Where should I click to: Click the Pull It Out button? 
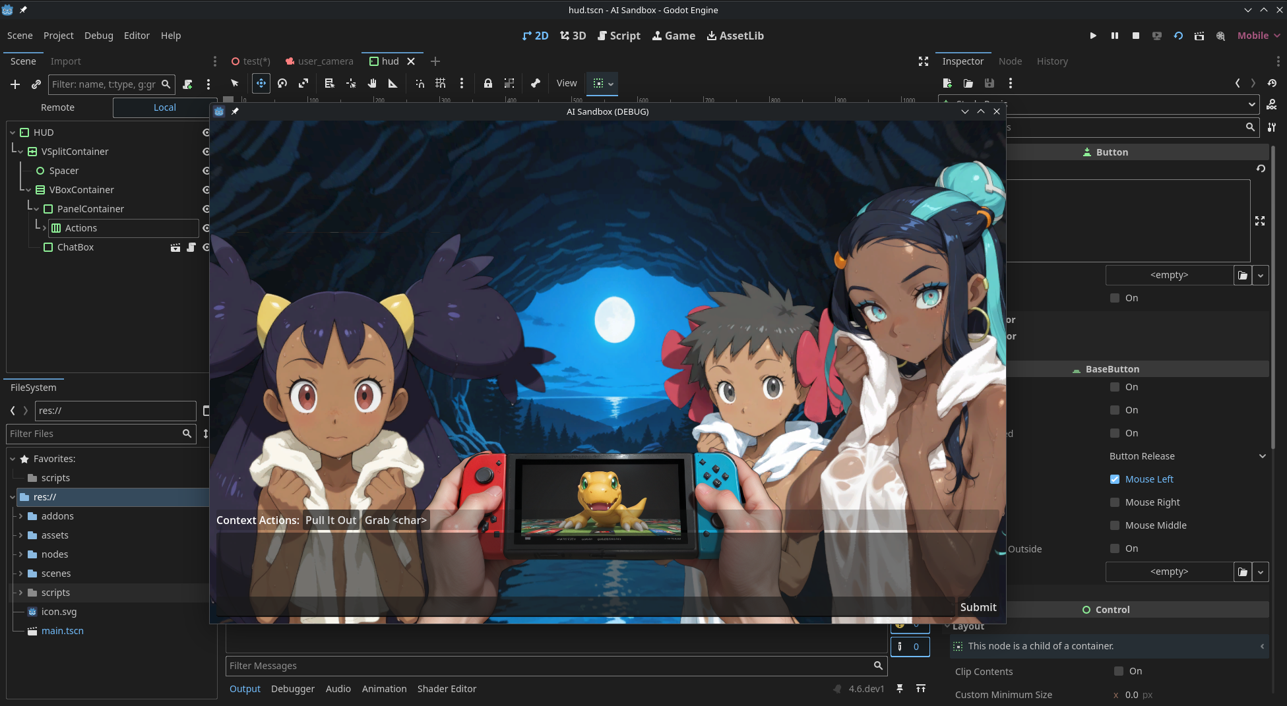[330, 520]
